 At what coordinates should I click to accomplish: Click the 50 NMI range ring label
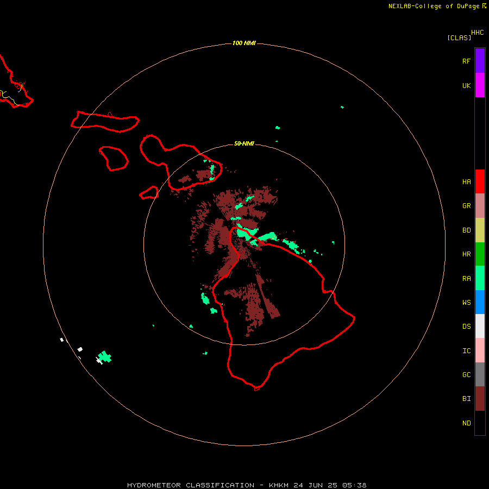coord(244,143)
